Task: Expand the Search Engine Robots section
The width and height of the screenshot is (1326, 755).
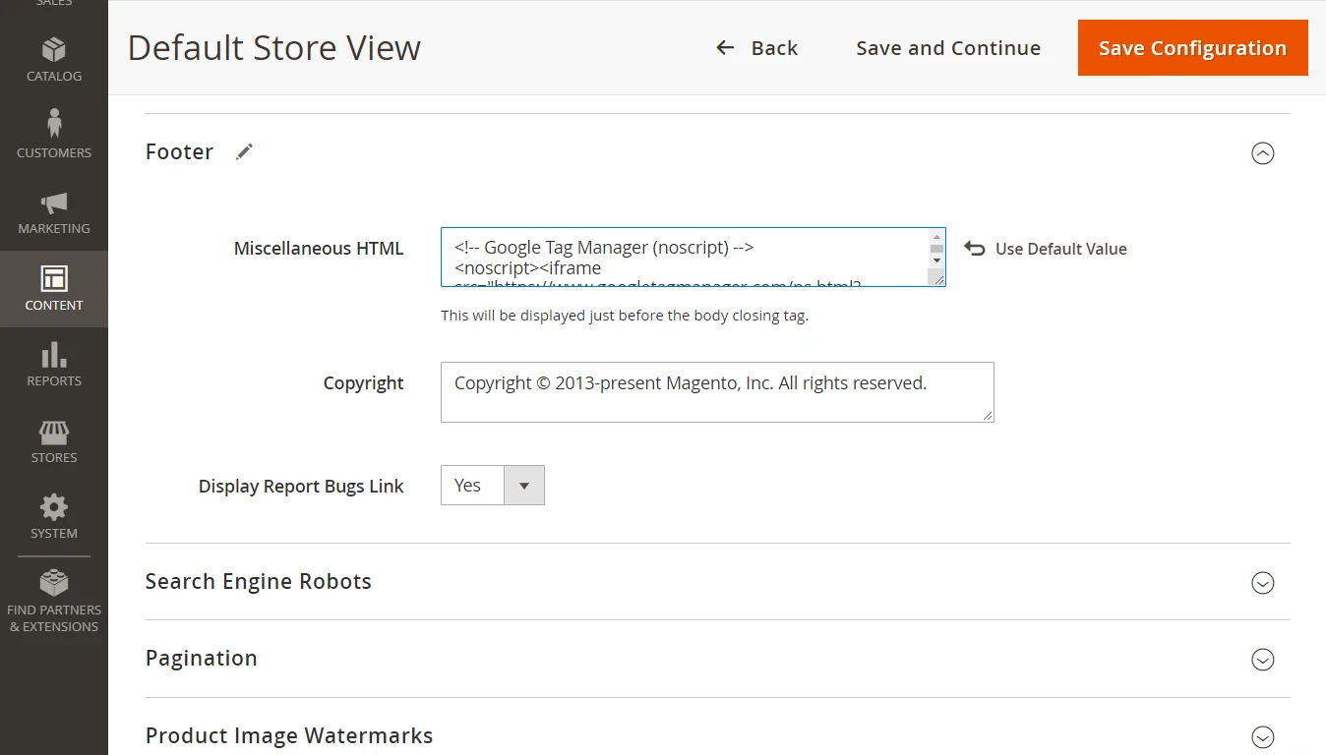Action: [1262, 583]
